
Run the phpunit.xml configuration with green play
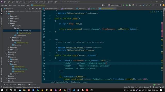[x=124, y=5]
